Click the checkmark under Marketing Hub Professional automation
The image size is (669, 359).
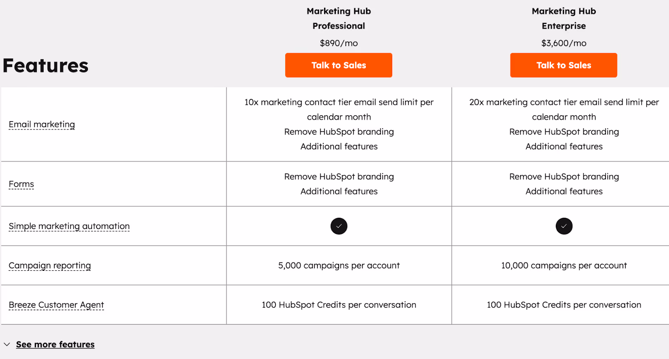(339, 226)
